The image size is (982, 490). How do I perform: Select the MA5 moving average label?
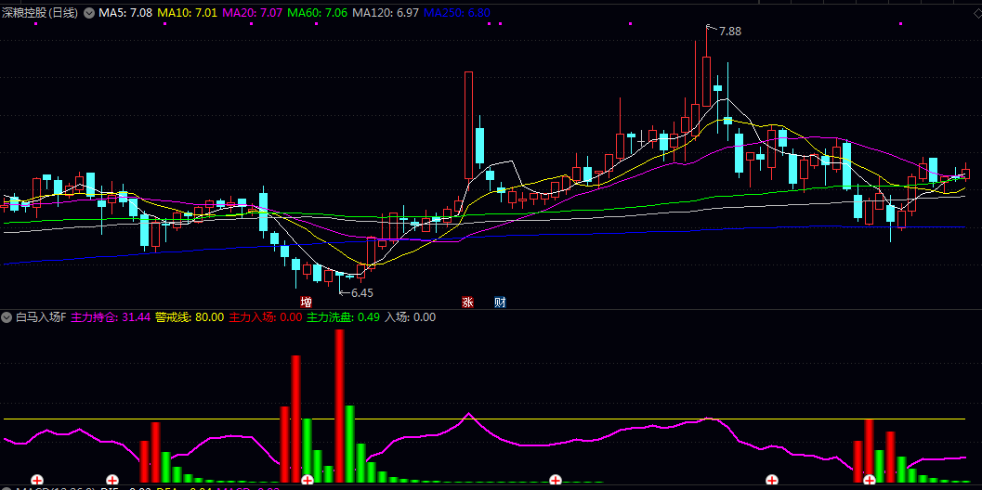click(x=125, y=13)
